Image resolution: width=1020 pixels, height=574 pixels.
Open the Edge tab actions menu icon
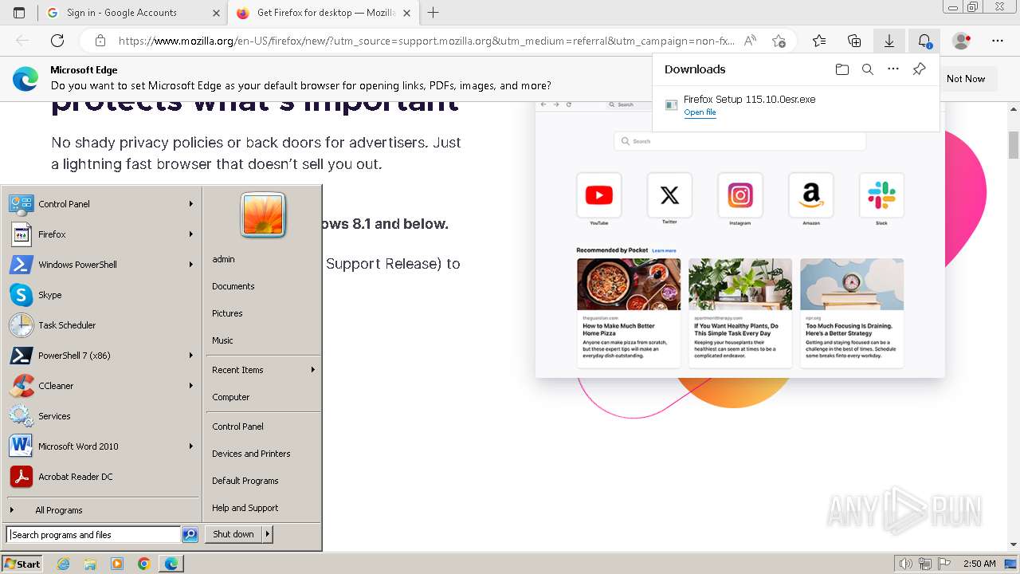pyautogui.click(x=19, y=13)
